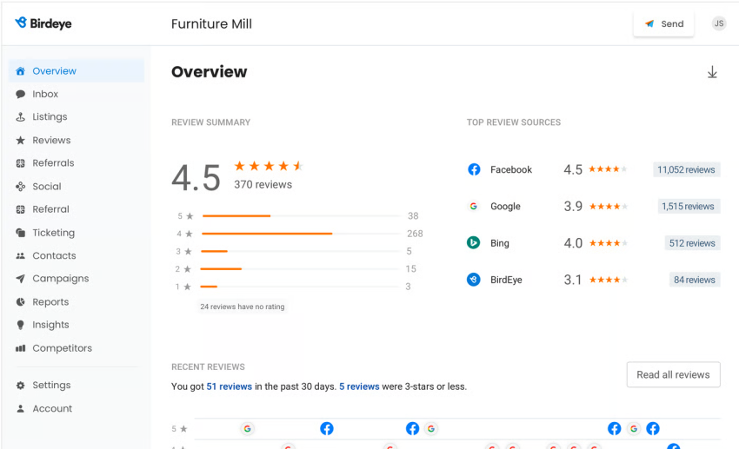Open the 1,515 reviews Google badge
Image resolution: width=739 pixels, height=449 pixels.
tap(688, 206)
